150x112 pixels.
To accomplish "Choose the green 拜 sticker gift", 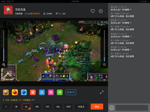I will 60,92.
